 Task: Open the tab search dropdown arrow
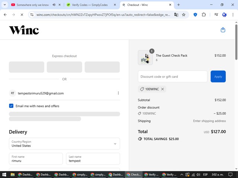pyautogui.click(x=5, y=5)
